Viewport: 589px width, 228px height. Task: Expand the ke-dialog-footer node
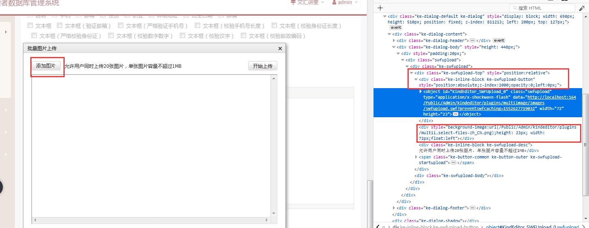click(x=394, y=208)
